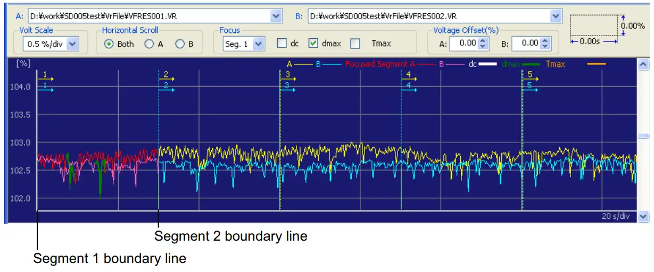Viewport: 654px width, 272px height.
Task: Click the [%] axis unit label
Action: click(x=23, y=63)
